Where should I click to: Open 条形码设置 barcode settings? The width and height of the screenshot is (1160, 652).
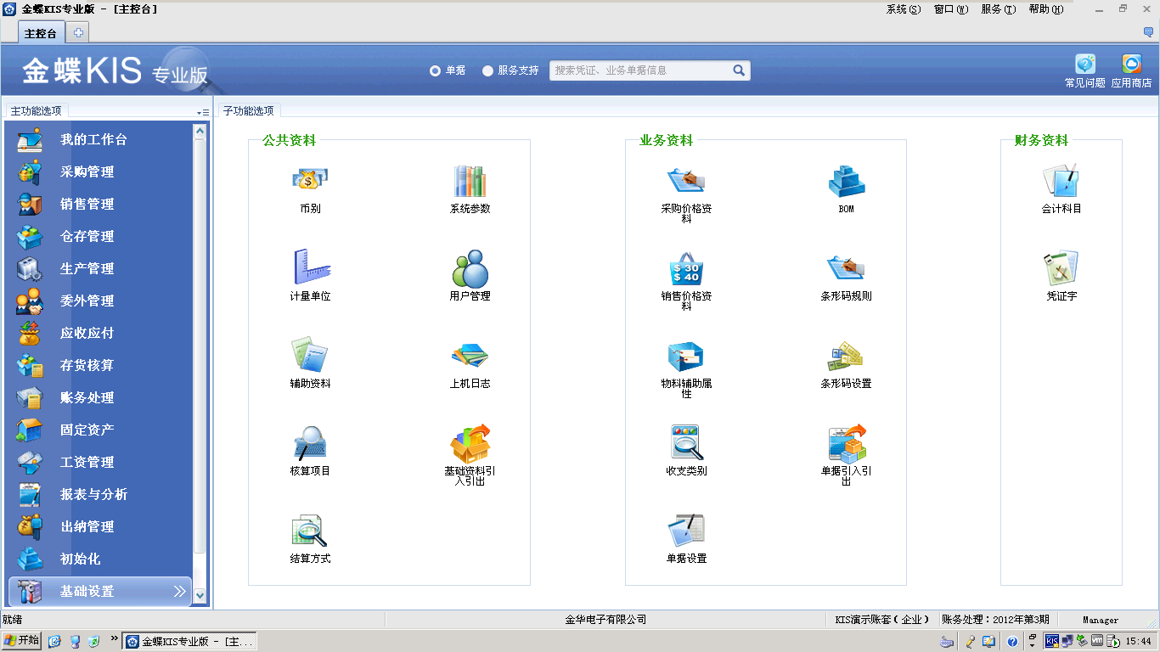coord(846,357)
